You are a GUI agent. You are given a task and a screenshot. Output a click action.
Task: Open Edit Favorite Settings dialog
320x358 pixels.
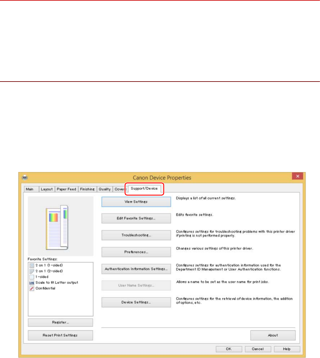click(x=136, y=218)
